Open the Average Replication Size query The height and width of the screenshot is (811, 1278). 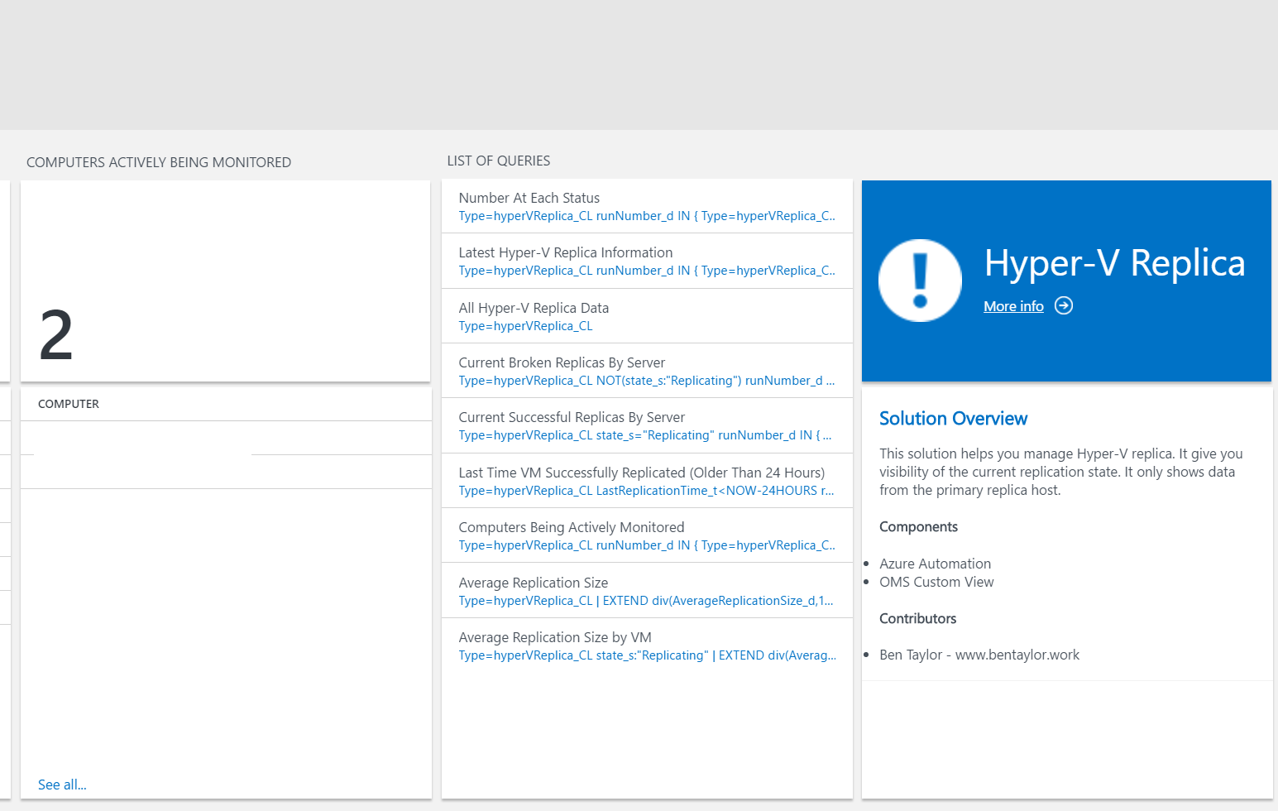647,591
